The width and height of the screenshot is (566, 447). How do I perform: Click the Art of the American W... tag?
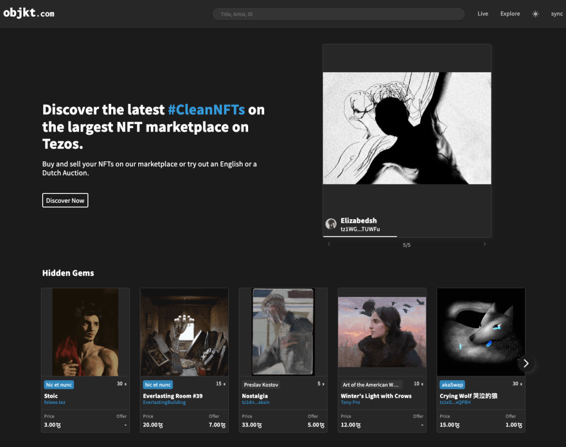coord(371,385)
